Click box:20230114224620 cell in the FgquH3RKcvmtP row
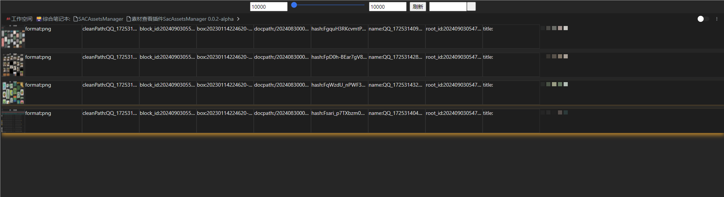 (x=225, y=37)
